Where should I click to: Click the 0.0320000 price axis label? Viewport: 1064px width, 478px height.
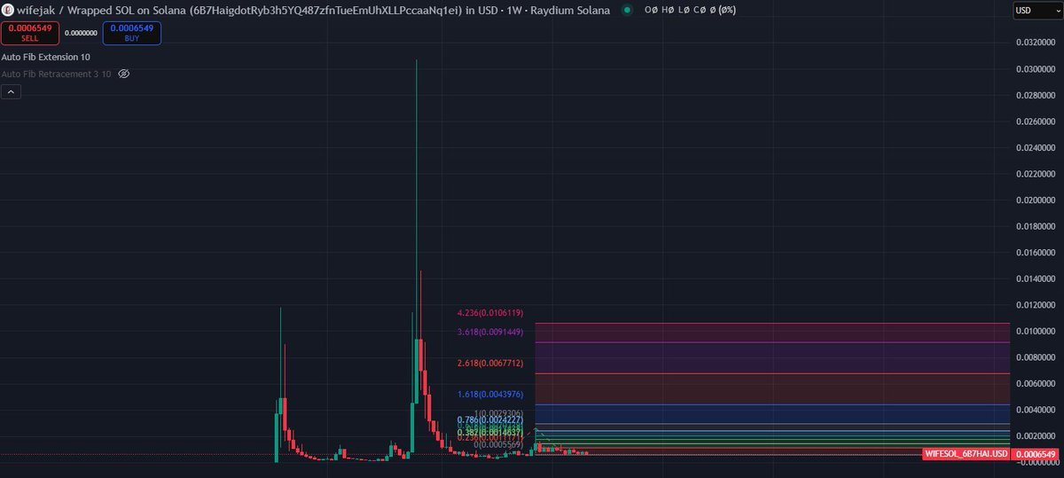[x=1037, y=42]
